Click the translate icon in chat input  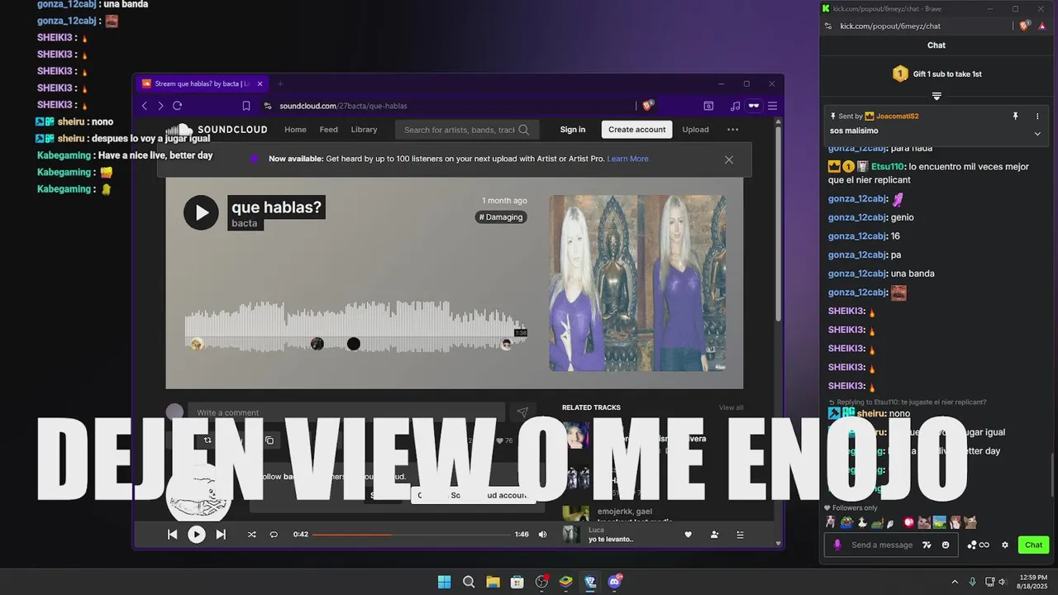pos(927,545)
